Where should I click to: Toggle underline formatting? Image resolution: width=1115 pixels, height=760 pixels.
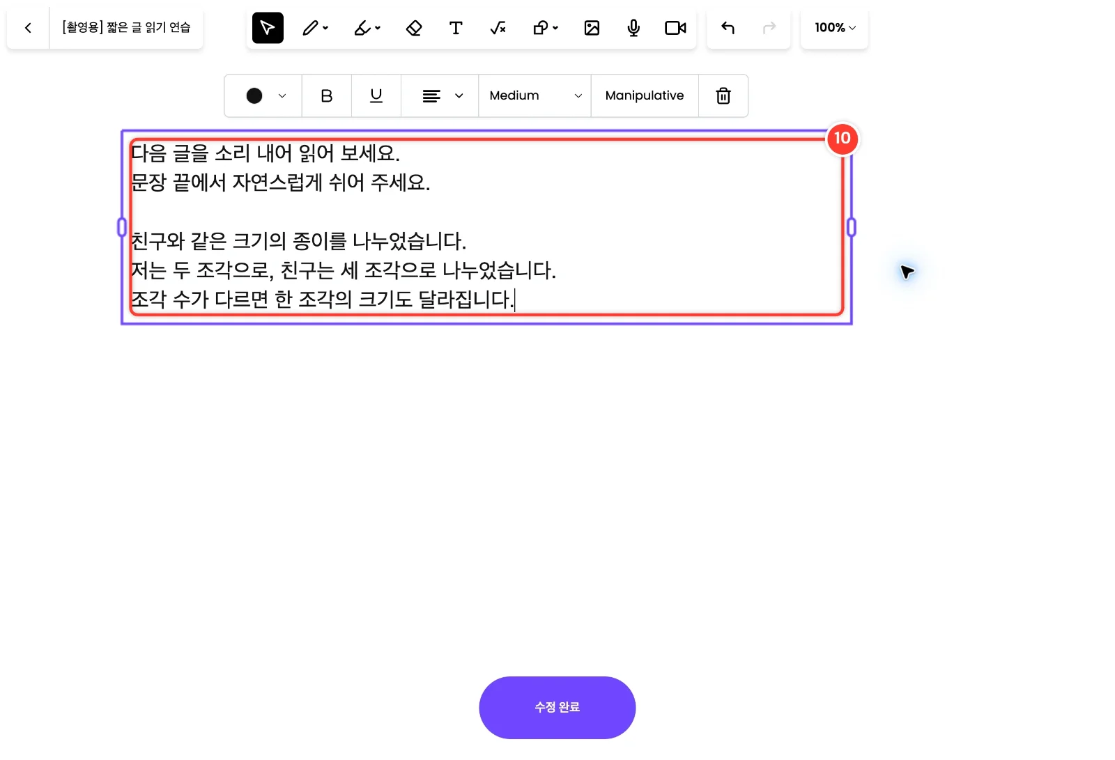coord(376,96)
